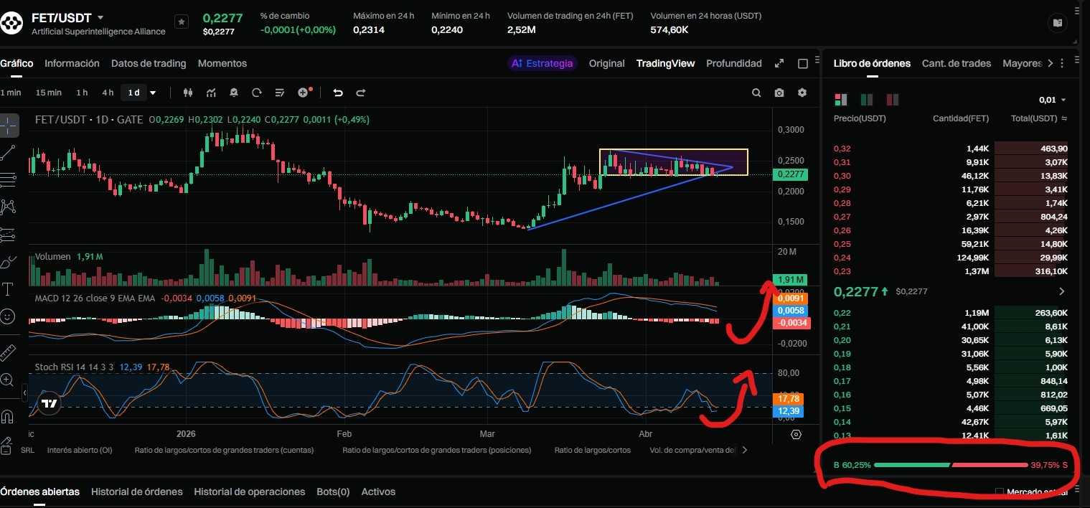The image size is (1090, 508).
Task: Select the zoom-in magnifier tool
Action: pos(9,380)
